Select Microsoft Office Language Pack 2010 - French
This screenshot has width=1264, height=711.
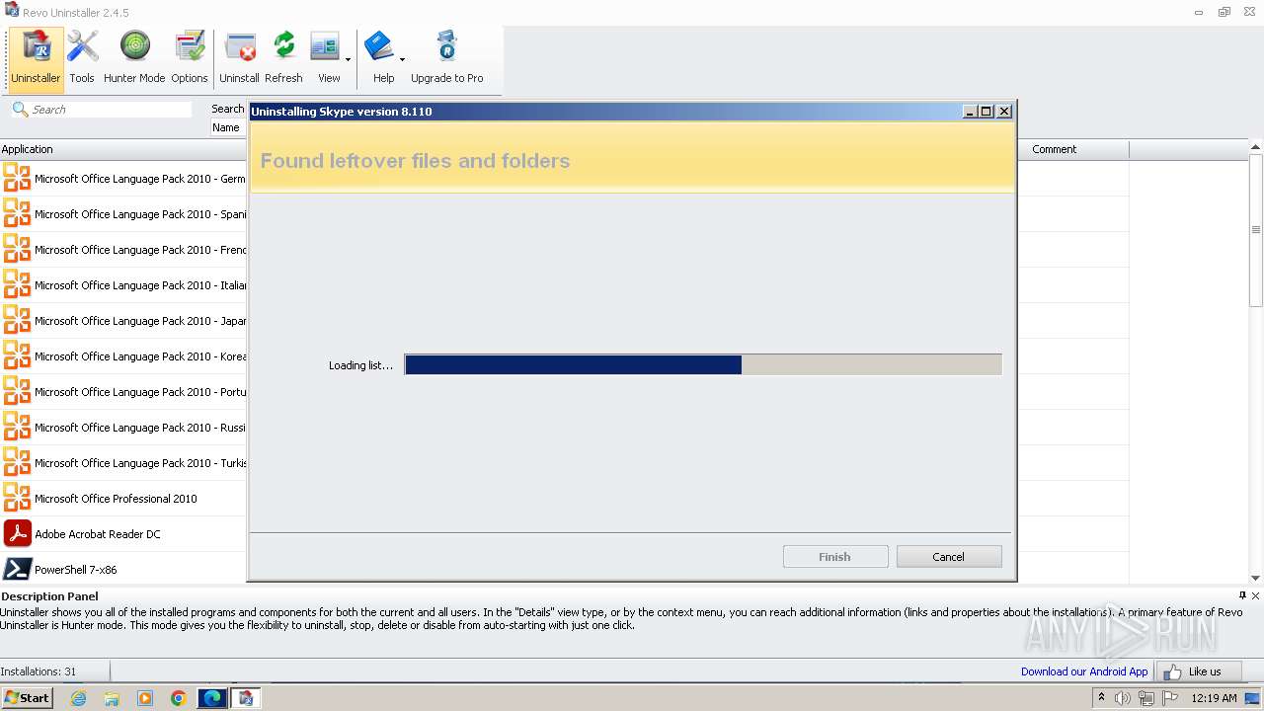click(x=123, y=250)
